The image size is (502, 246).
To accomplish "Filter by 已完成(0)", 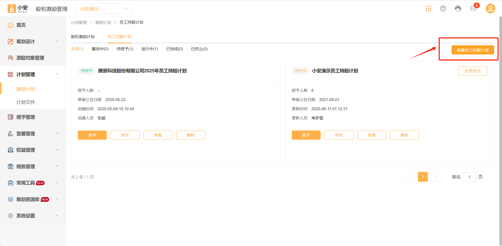I will pos(175,49).
